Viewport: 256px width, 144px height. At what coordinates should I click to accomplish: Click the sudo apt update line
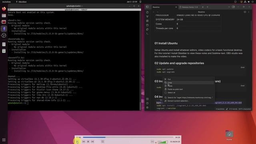pos(165,69)
